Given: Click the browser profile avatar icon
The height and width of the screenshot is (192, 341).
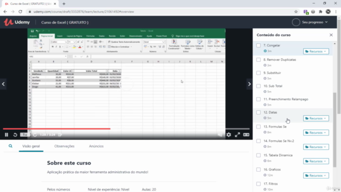Looking at the screenshot, I should (x=328, y=12).
